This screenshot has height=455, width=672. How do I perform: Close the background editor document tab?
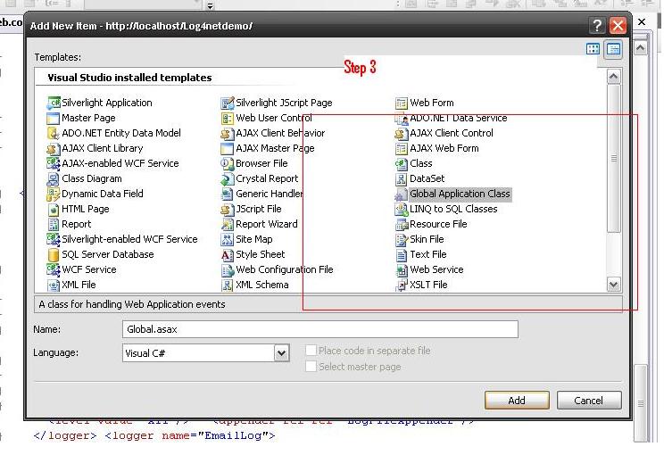(x=642, y=21)
